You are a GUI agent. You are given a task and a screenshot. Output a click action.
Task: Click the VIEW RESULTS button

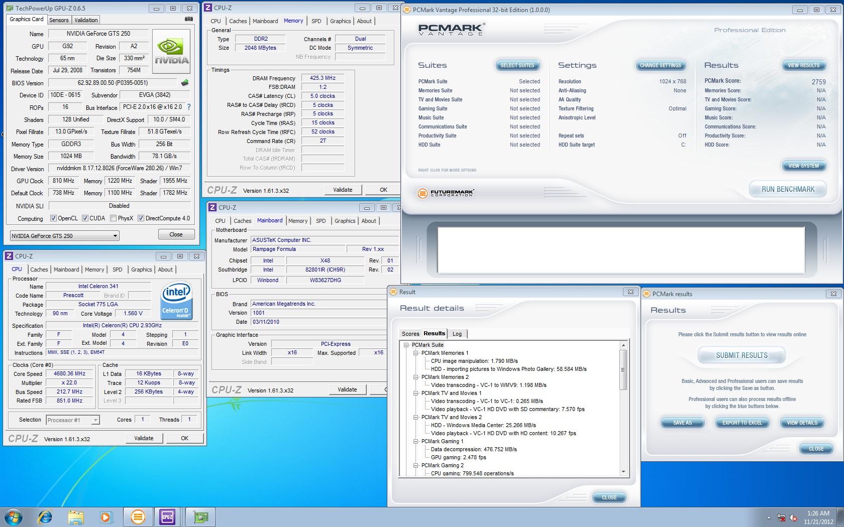(803, 65)
